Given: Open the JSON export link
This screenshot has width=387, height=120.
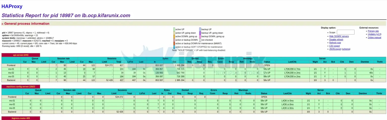Looking at the screenshot, I should click(x=335, y=49).
